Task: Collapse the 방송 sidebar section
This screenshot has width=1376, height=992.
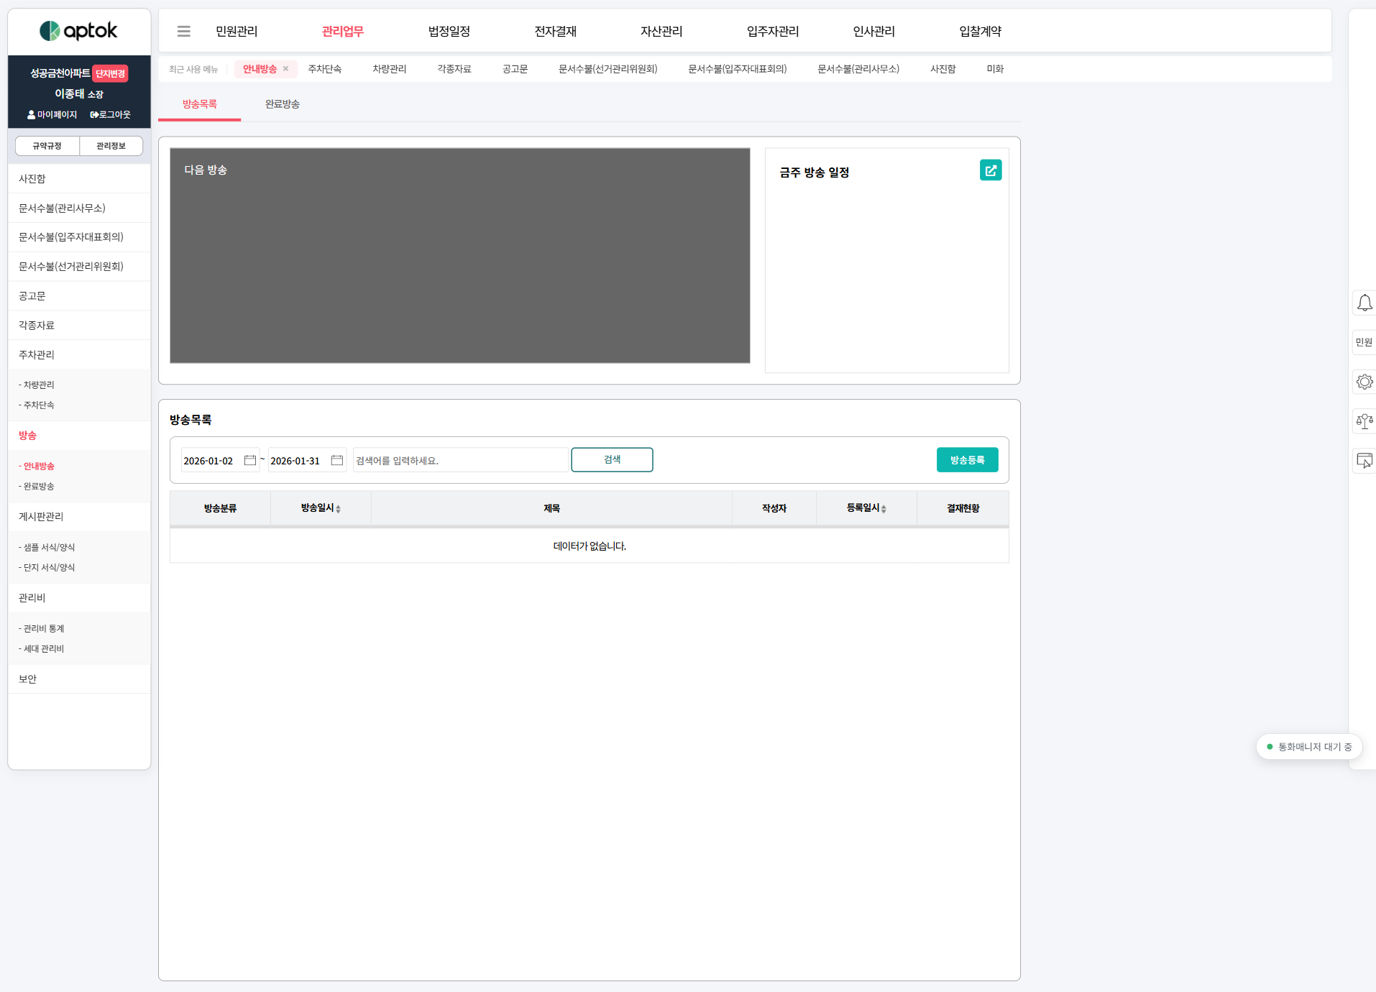Action: pyautogui.click(x=79, y=436)
